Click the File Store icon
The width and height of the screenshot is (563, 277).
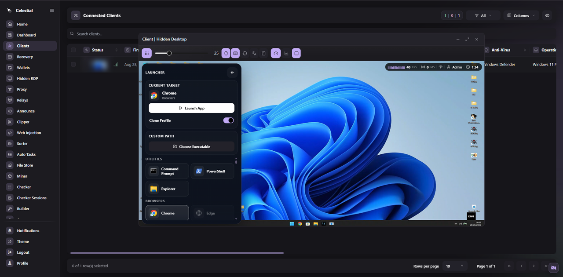pos(10,165)
